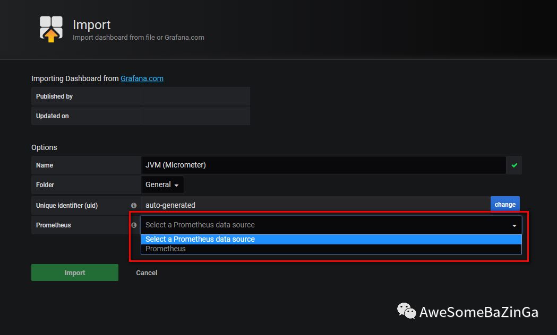Image resolution: width=557 pixels, height=335 pixels.
Task: Click the Prometheus field label
Action: [x=53, y=225]
